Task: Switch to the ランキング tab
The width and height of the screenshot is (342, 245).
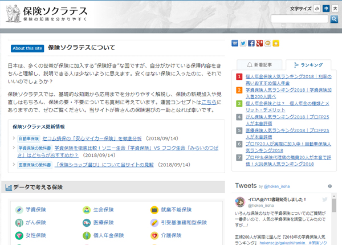Action: [308, 65]
